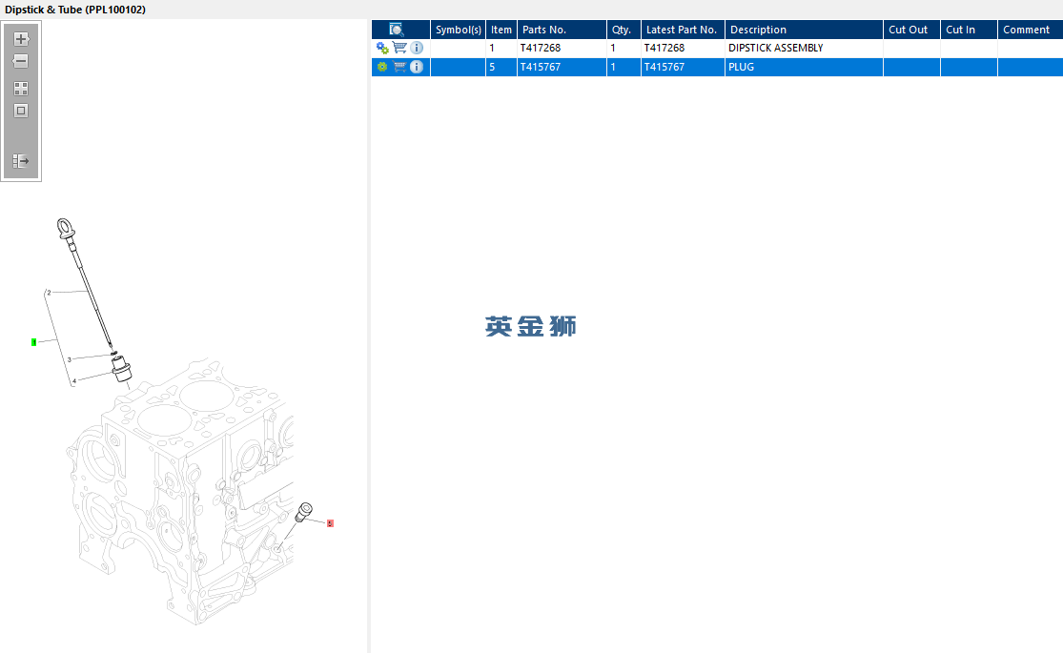Click green callout 1 on the diagram
The width and height of the screenshot is (1063, 653).
coord(34,342)
